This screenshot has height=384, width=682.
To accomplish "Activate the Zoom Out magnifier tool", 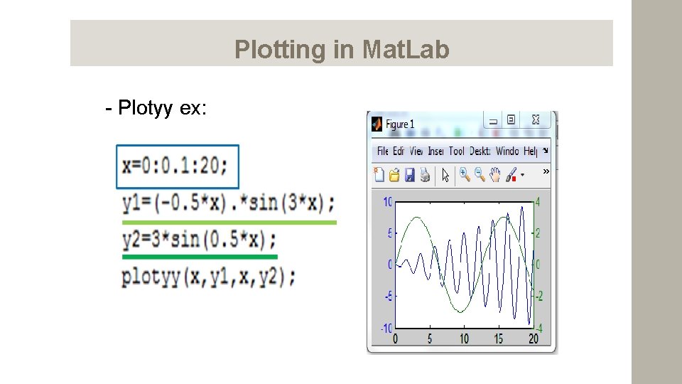I will click(480, 175).
